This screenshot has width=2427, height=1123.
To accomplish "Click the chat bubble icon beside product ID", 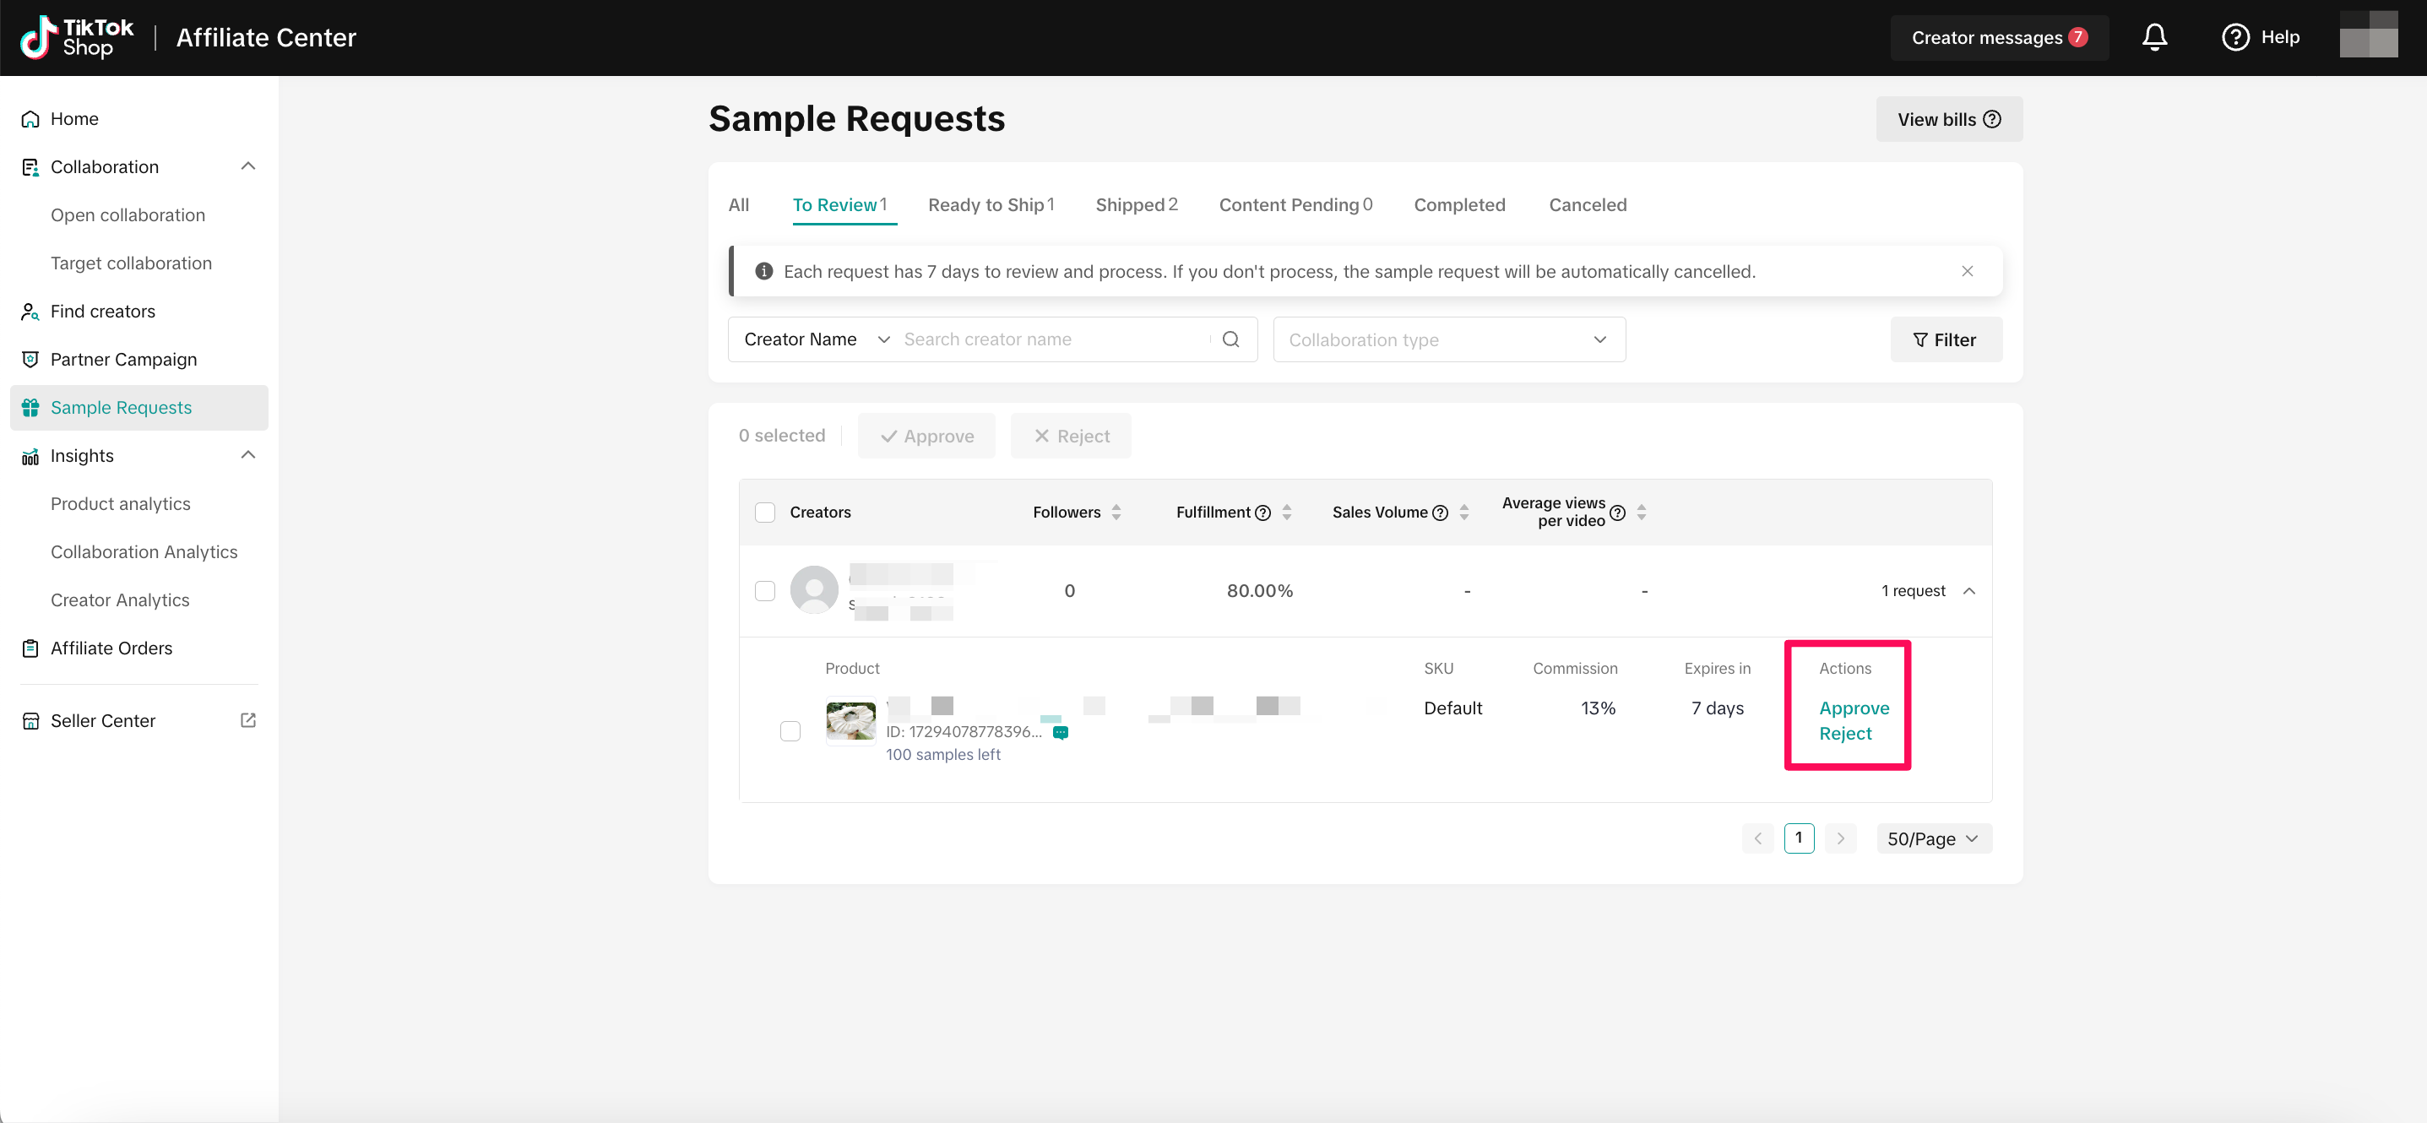I will 1060,732.
